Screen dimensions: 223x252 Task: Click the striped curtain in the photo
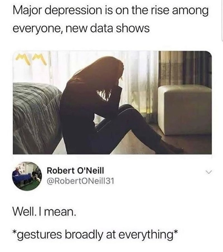tap(185, 69)
